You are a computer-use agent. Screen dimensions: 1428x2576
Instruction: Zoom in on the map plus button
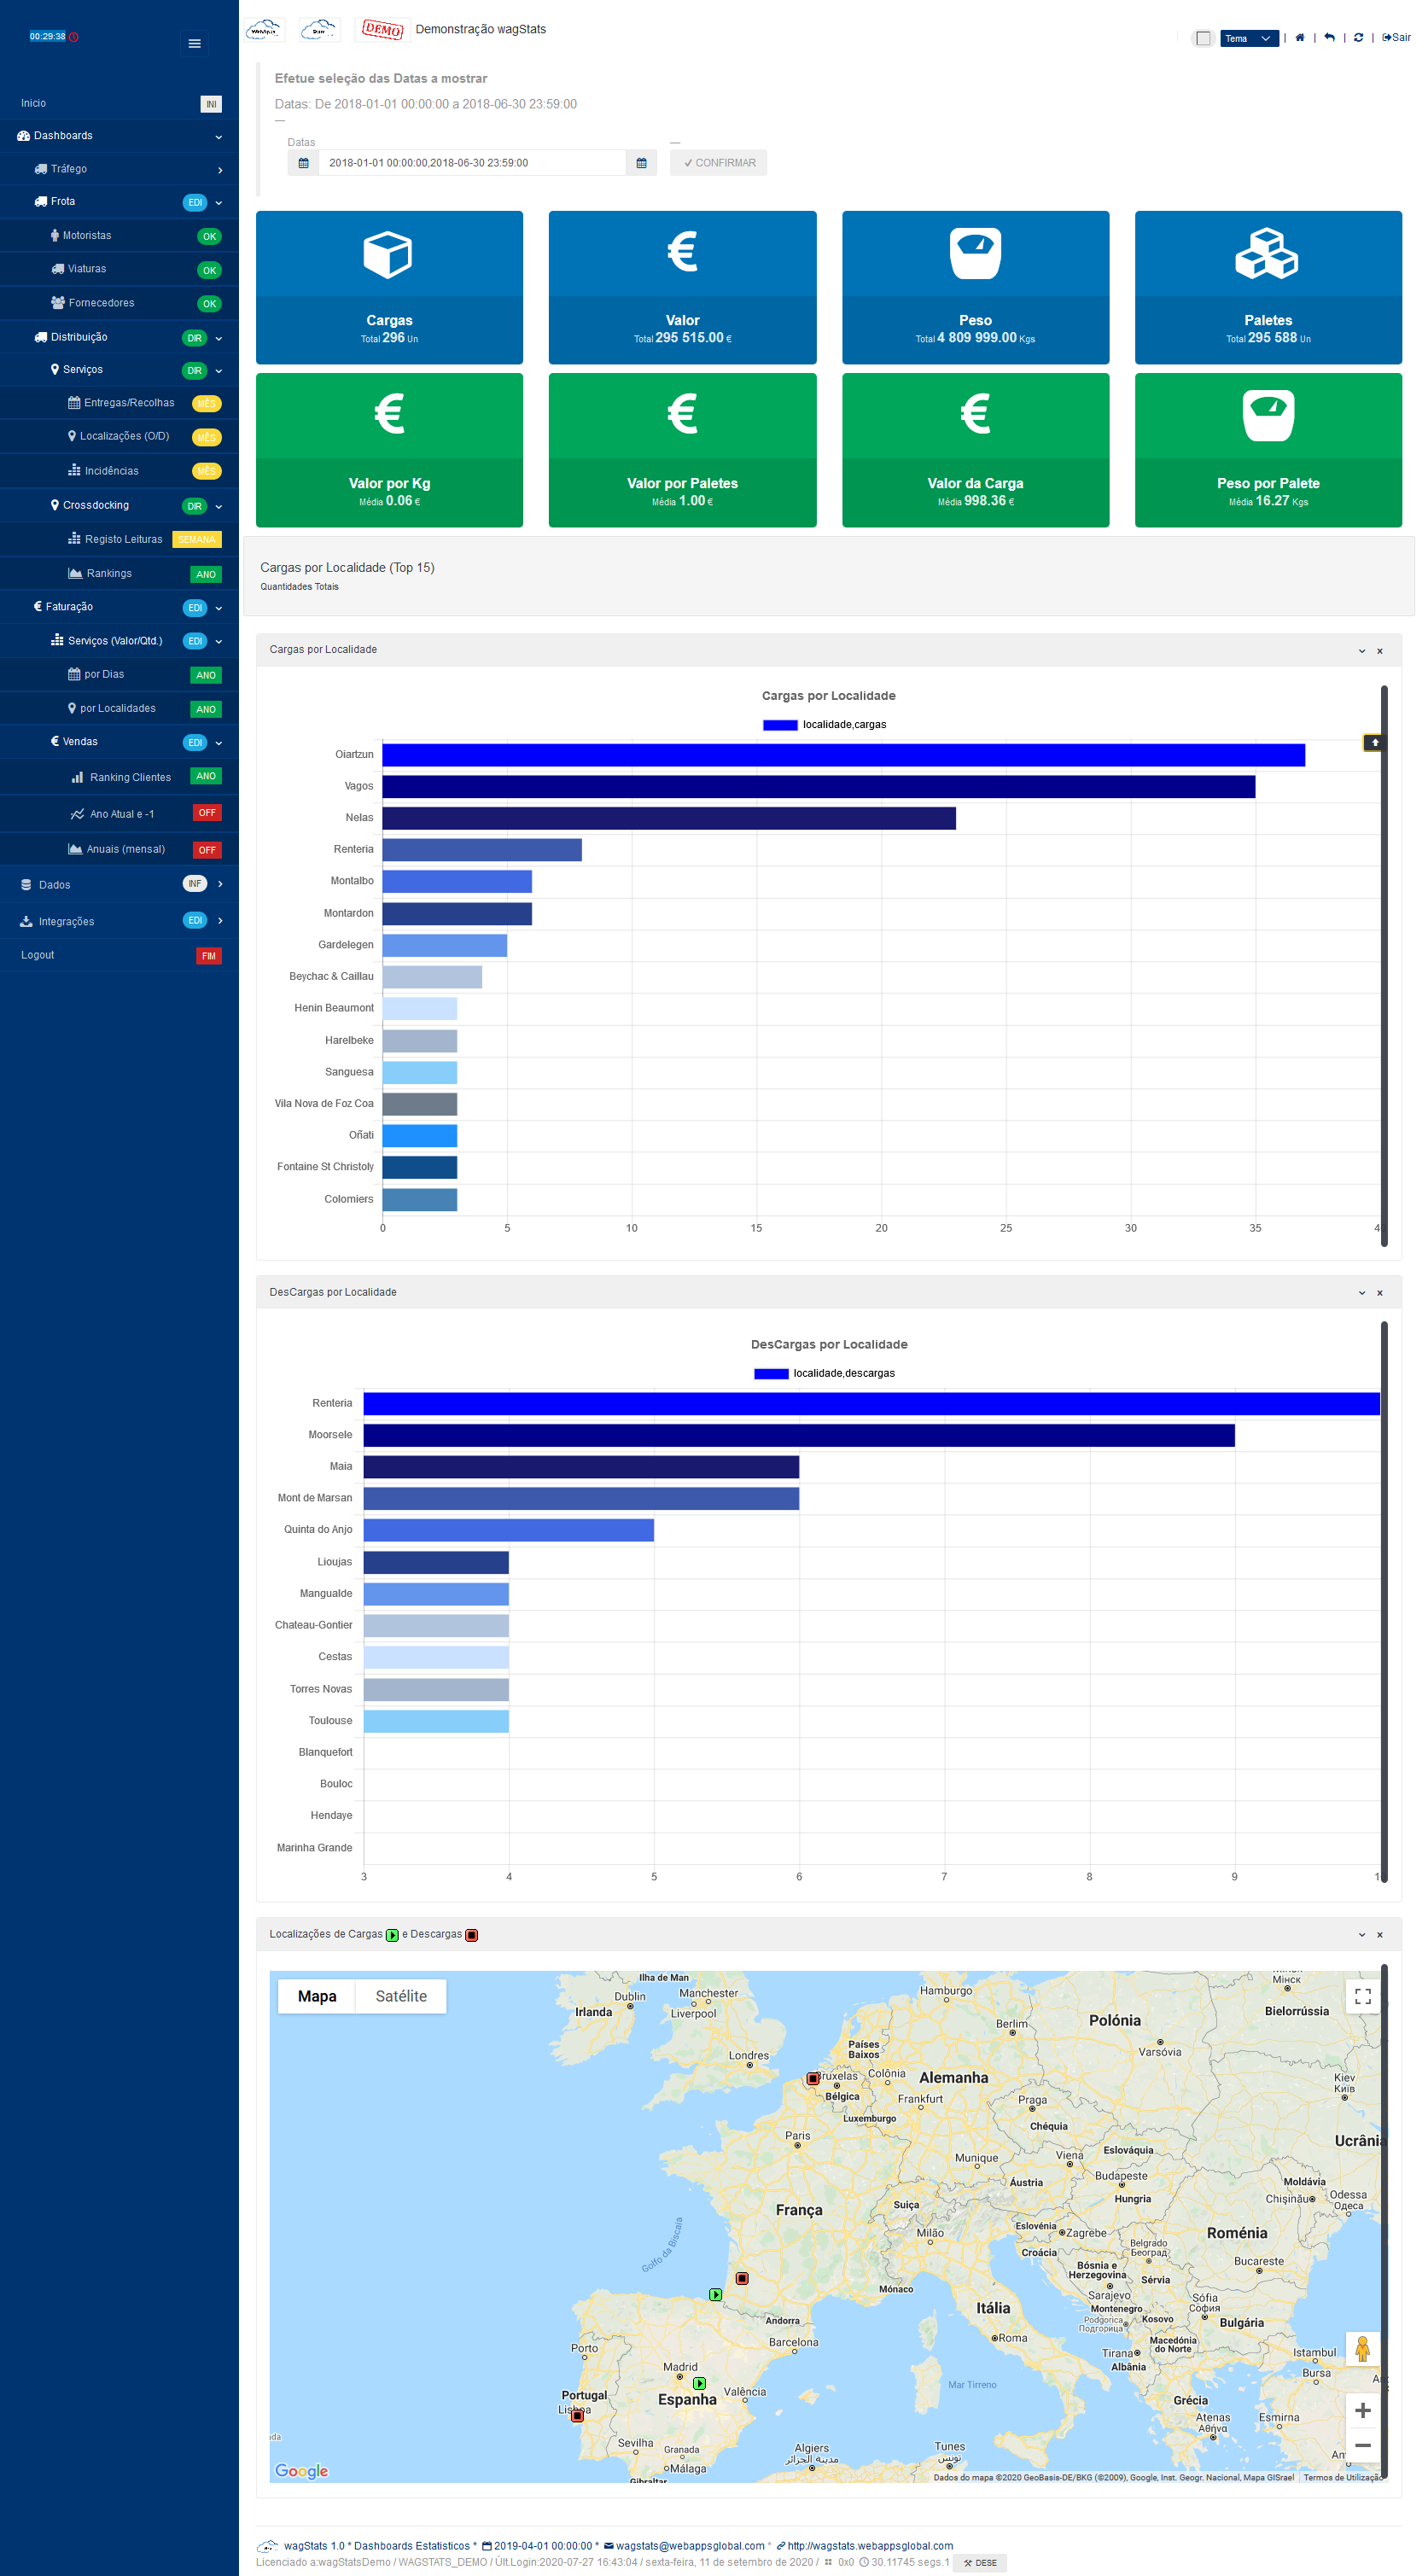1362,2411
